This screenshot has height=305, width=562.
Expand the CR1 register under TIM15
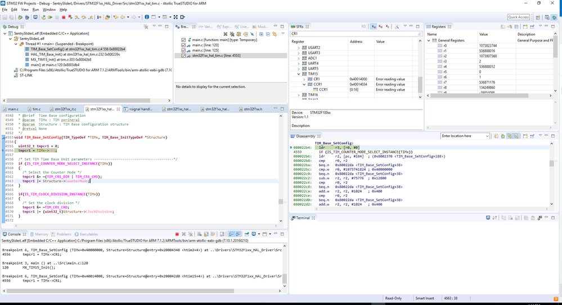[x=304, y=79]
